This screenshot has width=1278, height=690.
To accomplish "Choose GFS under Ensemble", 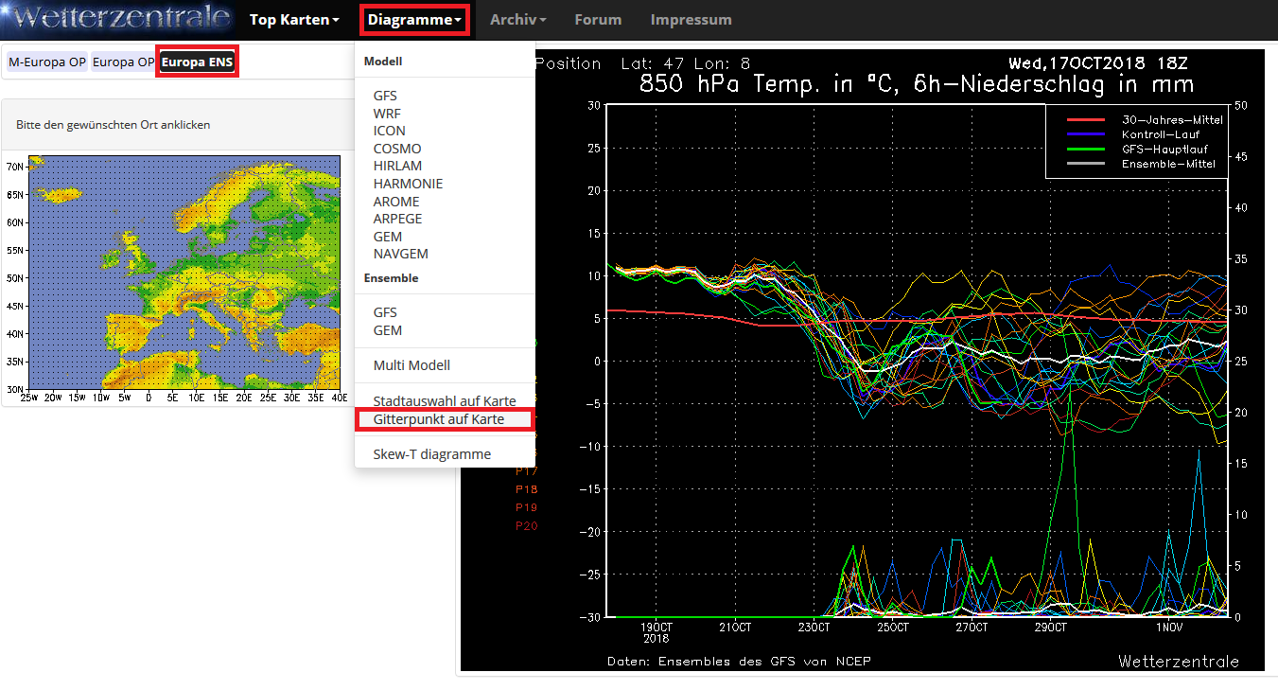I will point(385,312).
